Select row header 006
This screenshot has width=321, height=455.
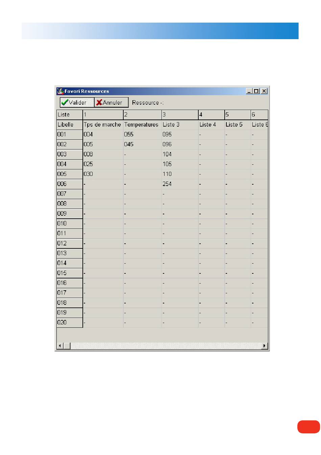point(70,184)
